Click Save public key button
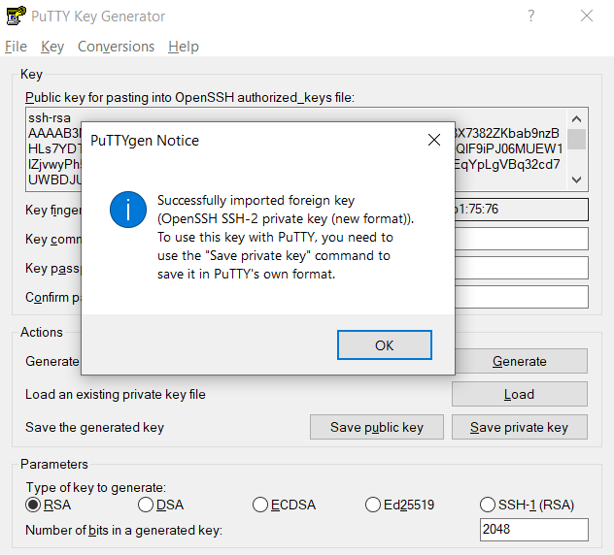Screen dimensions: 614x555 [377, 427]
